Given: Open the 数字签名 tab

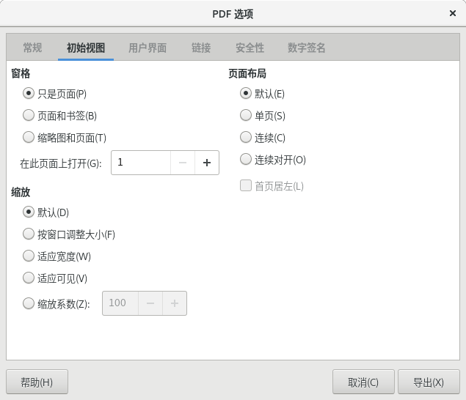Looking at the screenshot, I should tap(307, 48).
